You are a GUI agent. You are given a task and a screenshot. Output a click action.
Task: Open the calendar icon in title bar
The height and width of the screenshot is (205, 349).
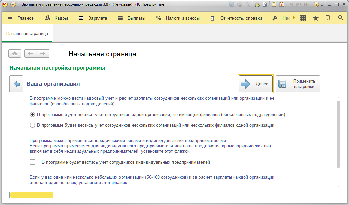click(x=281, y=5)
